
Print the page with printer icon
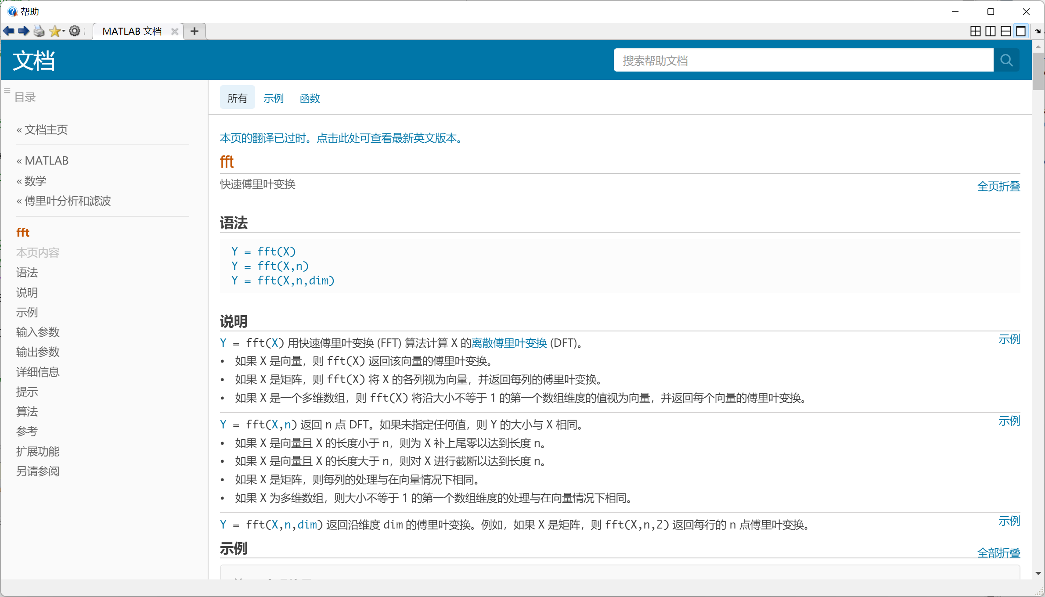[39, 31]
